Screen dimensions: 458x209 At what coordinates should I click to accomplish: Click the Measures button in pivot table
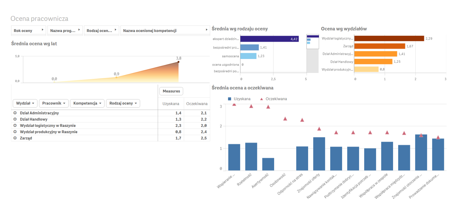[x=171, y=91]
